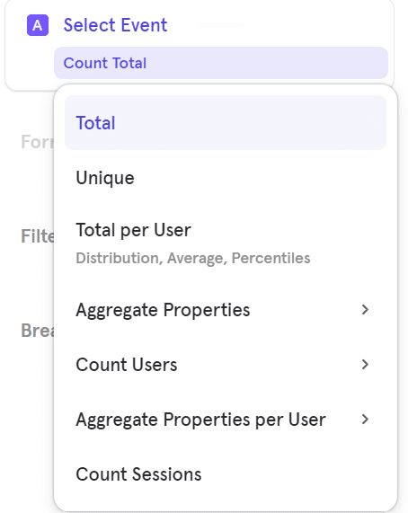Expand chevron arrow beside Count Users

365,364
